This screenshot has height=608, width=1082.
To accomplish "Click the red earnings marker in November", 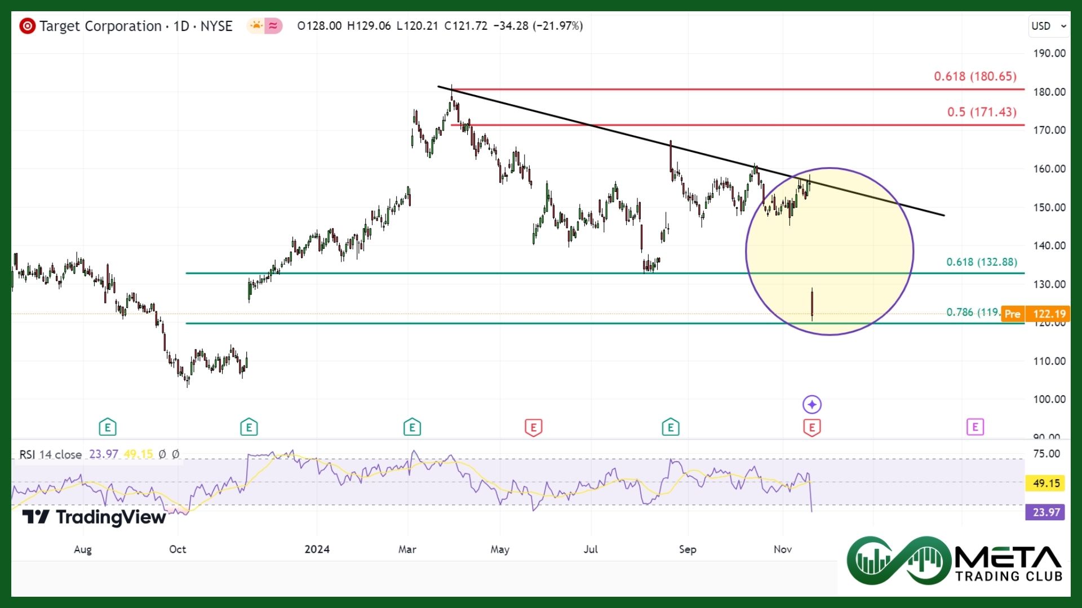I will [812, 427].
